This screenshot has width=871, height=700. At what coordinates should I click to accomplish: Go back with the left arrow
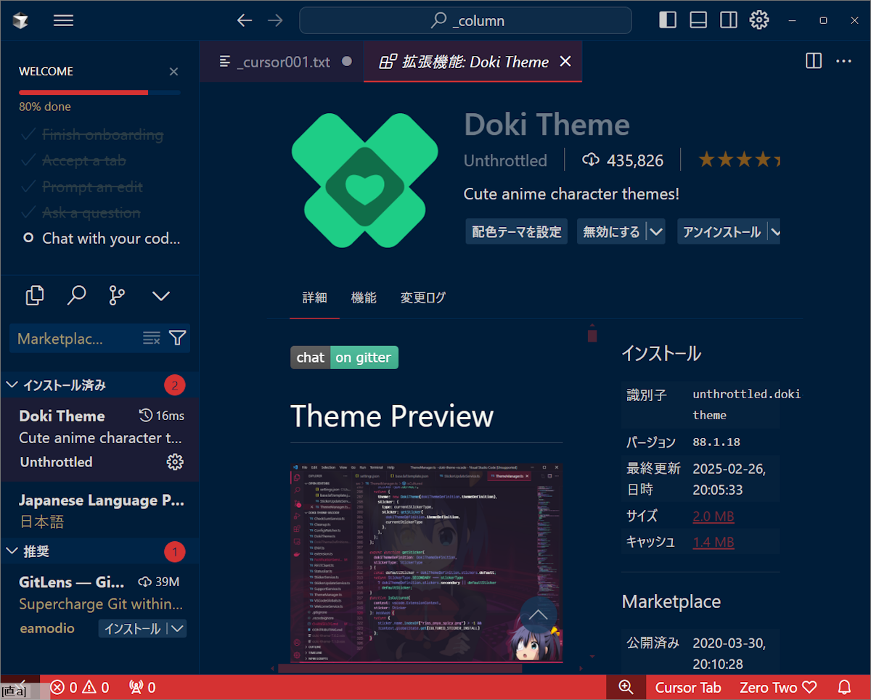[245, 20]
